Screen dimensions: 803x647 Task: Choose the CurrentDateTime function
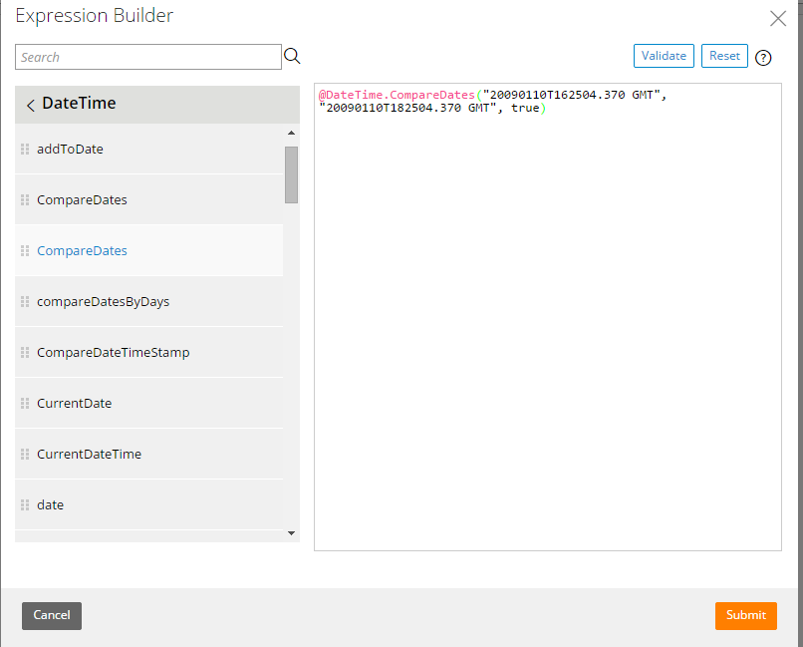tap(89, 455)
